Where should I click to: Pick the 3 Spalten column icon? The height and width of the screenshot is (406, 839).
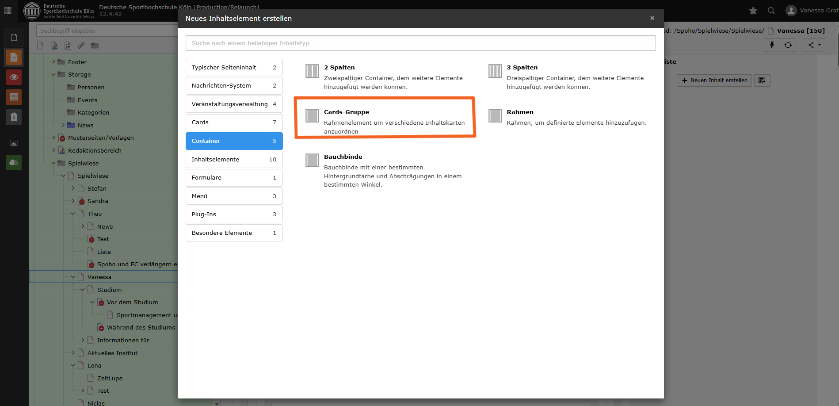[x=495, y=71]
